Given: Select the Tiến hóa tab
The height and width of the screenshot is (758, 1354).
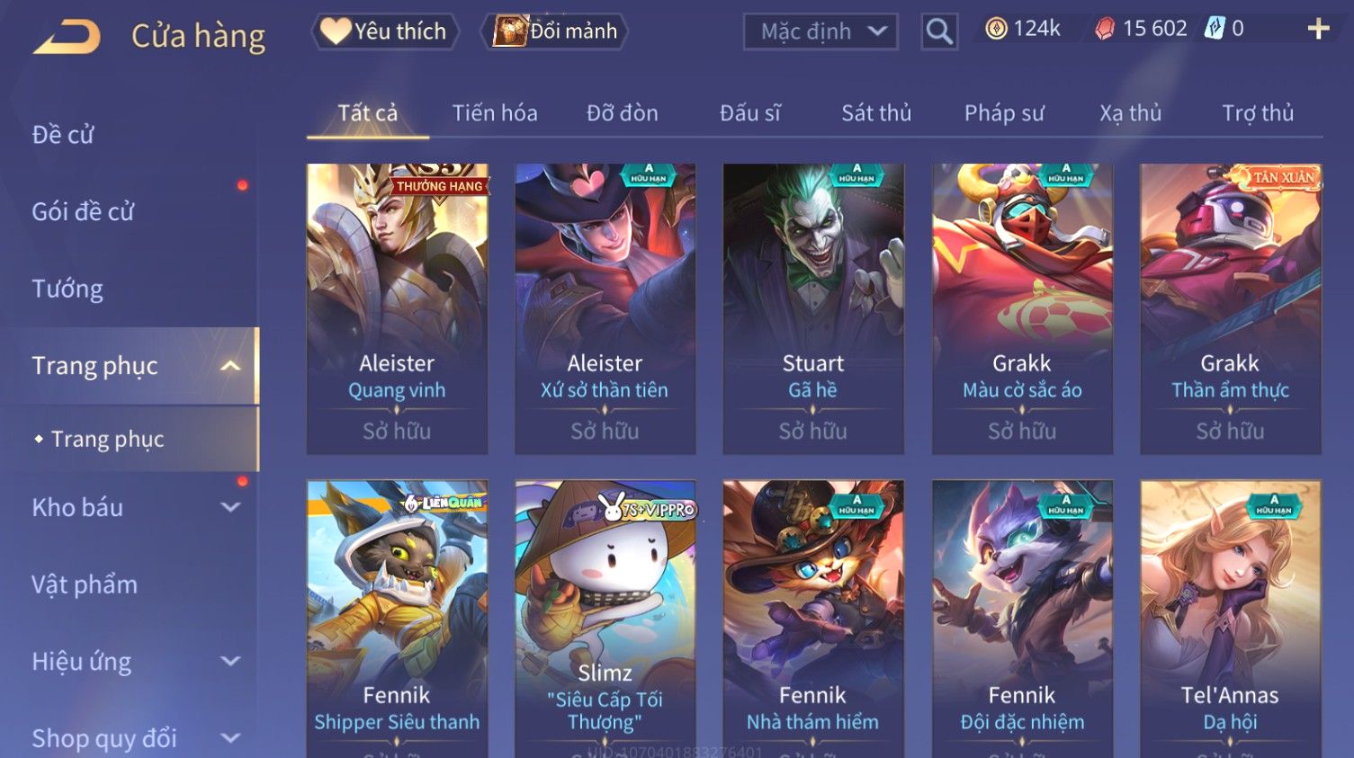Looking at the screenshot, I should pos(495,112).
